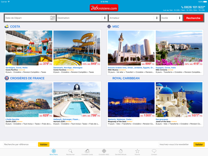208x156 pixels.
Task: Click Valider next to newsletter field
Action: 199,144
